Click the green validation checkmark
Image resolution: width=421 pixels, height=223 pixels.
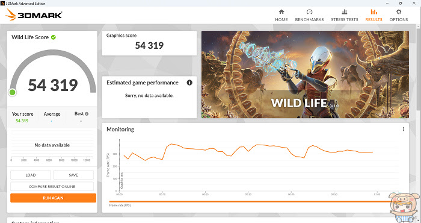pyautogui.click(x=54, y=37)
